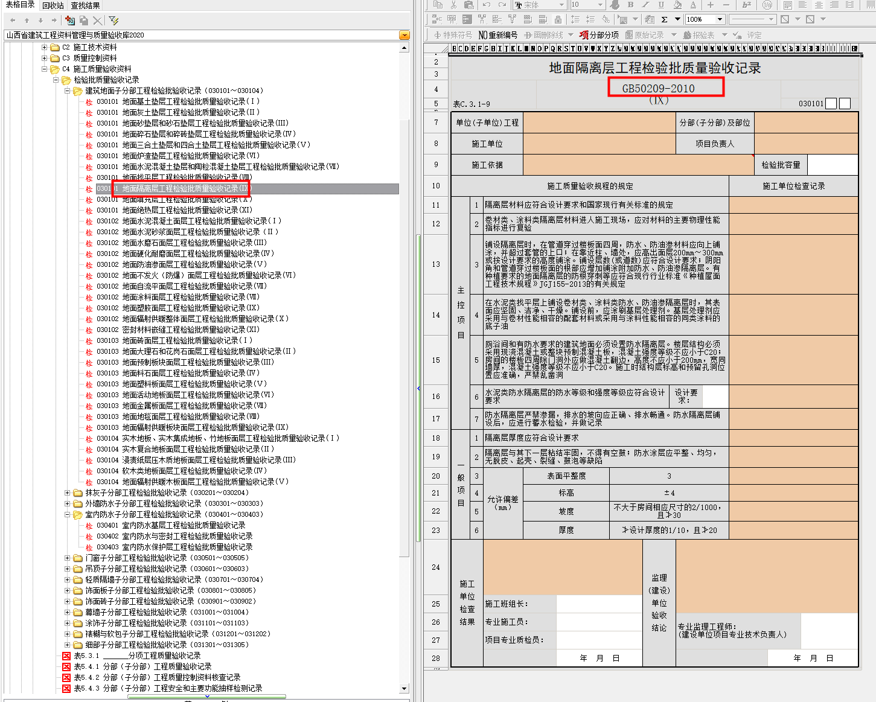
Task: Click the plus increase icon
Action: 710,5
